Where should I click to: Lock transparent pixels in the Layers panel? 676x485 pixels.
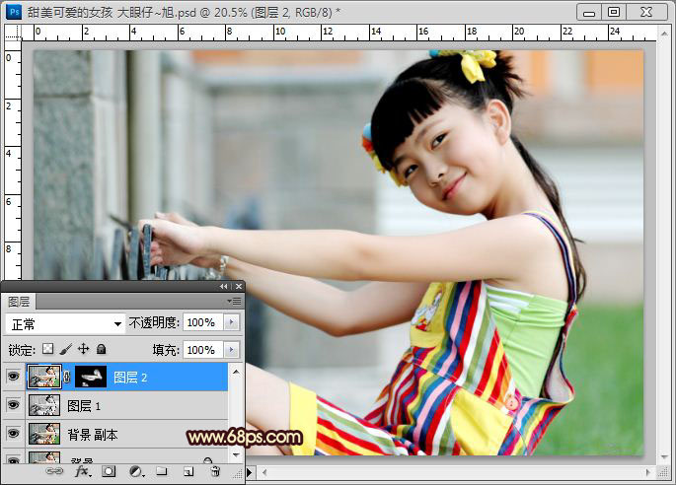pyautogui.click(x=47, y=349)
